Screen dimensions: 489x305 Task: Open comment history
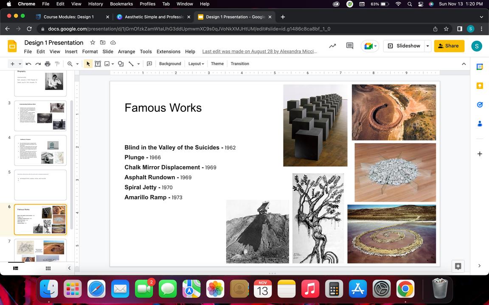[350, 46]
